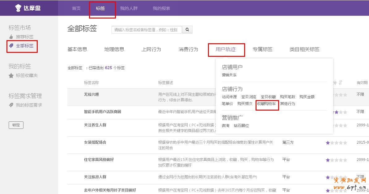Screen dimensions: 369x194
Task: Select the 地理信息 category tab
Action: (x=114, y=49)
